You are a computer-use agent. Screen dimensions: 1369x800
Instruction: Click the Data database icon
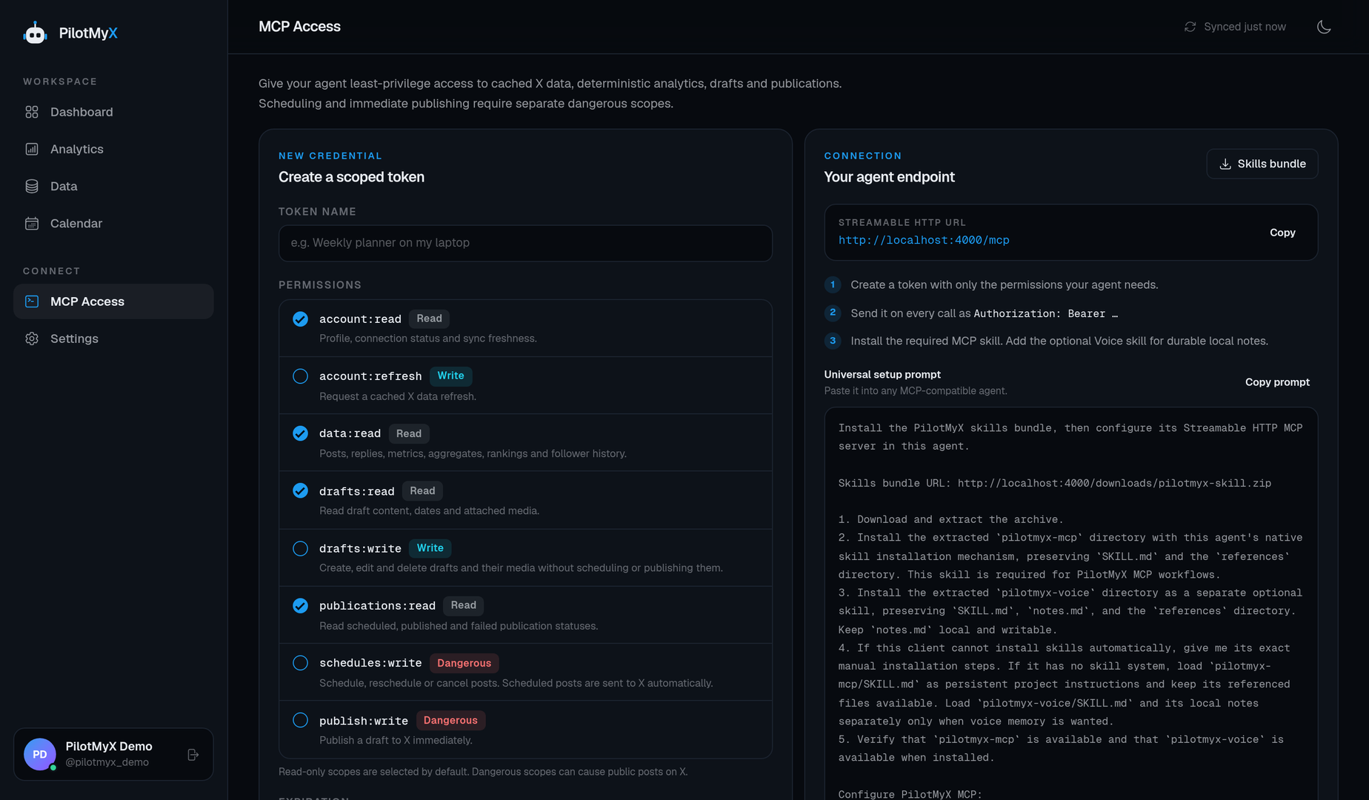click(32, 186)
